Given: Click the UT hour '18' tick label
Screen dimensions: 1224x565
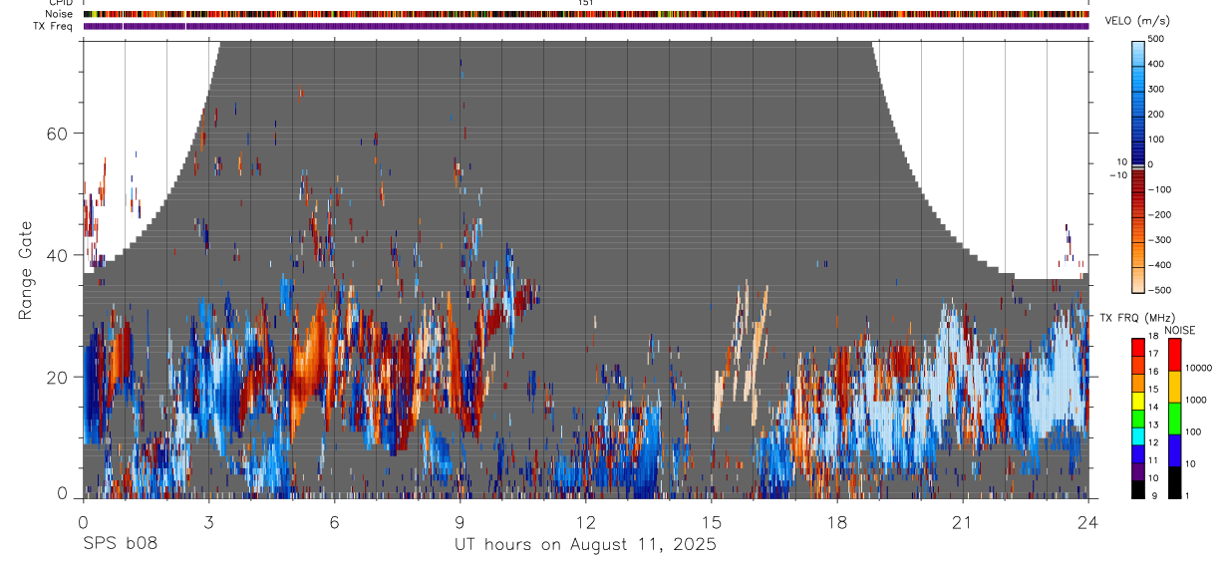Looking at the screenshot, I should point(837,522).
